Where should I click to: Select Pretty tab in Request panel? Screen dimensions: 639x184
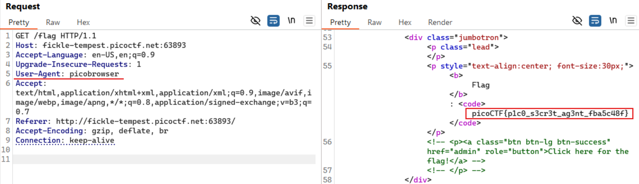[x=19, y=22]
